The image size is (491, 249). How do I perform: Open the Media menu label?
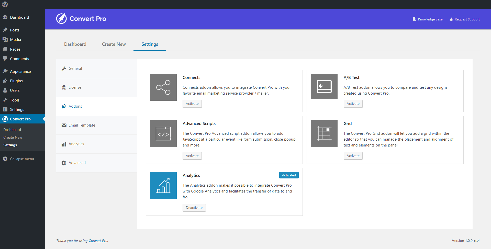[x=15, y=39]
